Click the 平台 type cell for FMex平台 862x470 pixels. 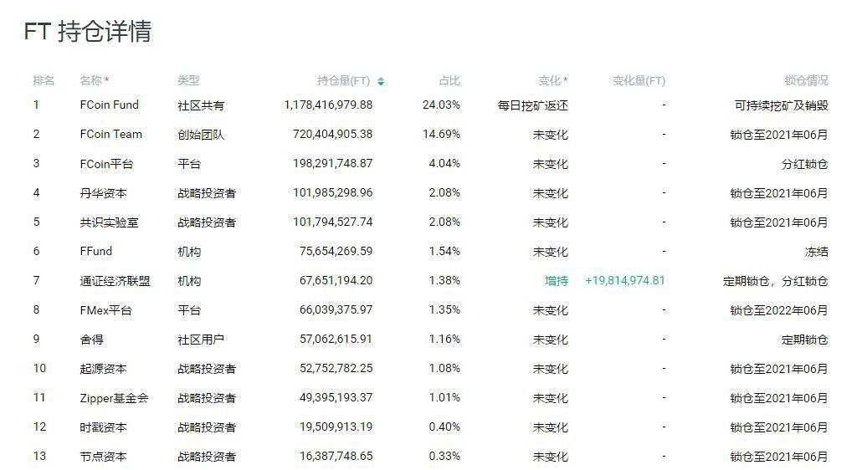tap(189, 310)
